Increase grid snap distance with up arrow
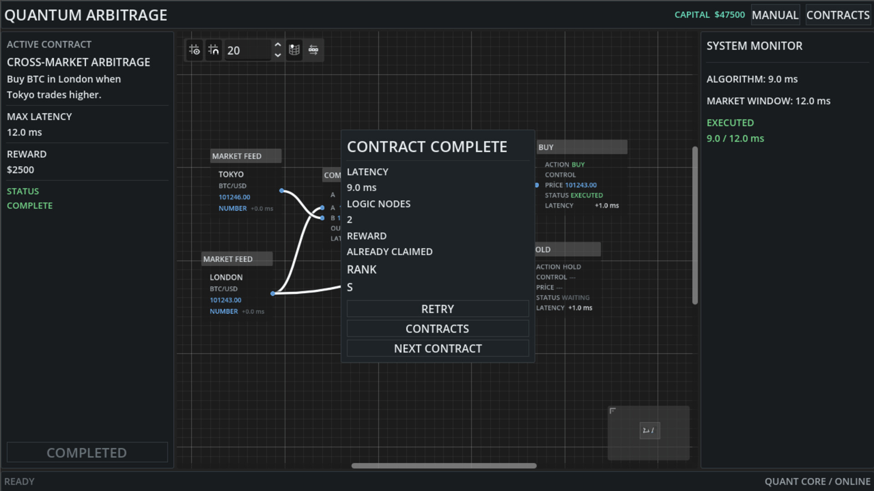The width and height of the screenshot is (874, 491). coord(278,45)
